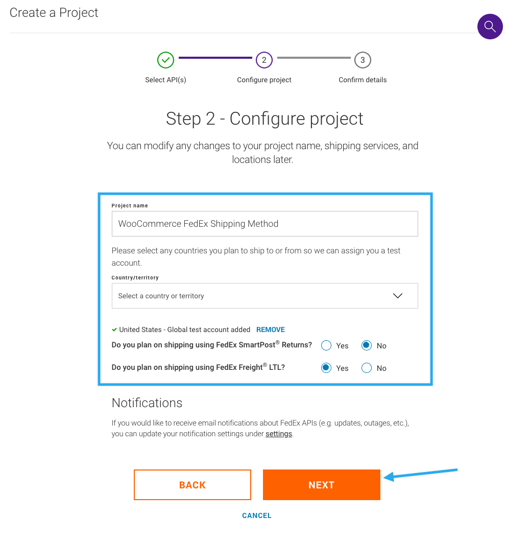Click the BACK button

(x=192, y=484)
